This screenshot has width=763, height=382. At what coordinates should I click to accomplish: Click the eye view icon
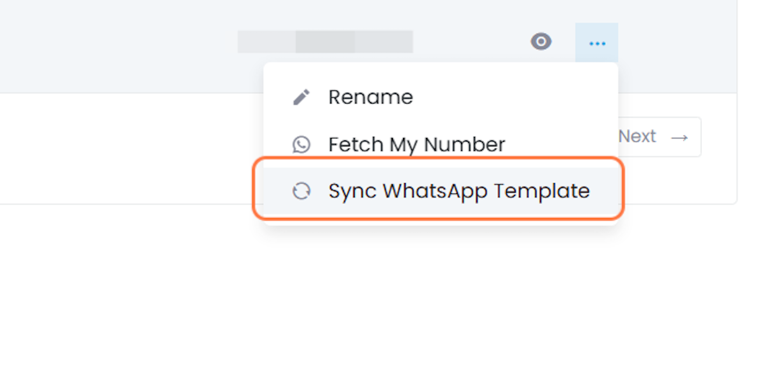(x=540, y=42)
